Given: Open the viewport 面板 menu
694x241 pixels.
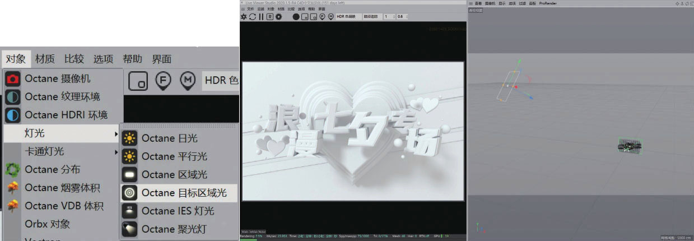Looking at the screenshot, I should point(533,3).
